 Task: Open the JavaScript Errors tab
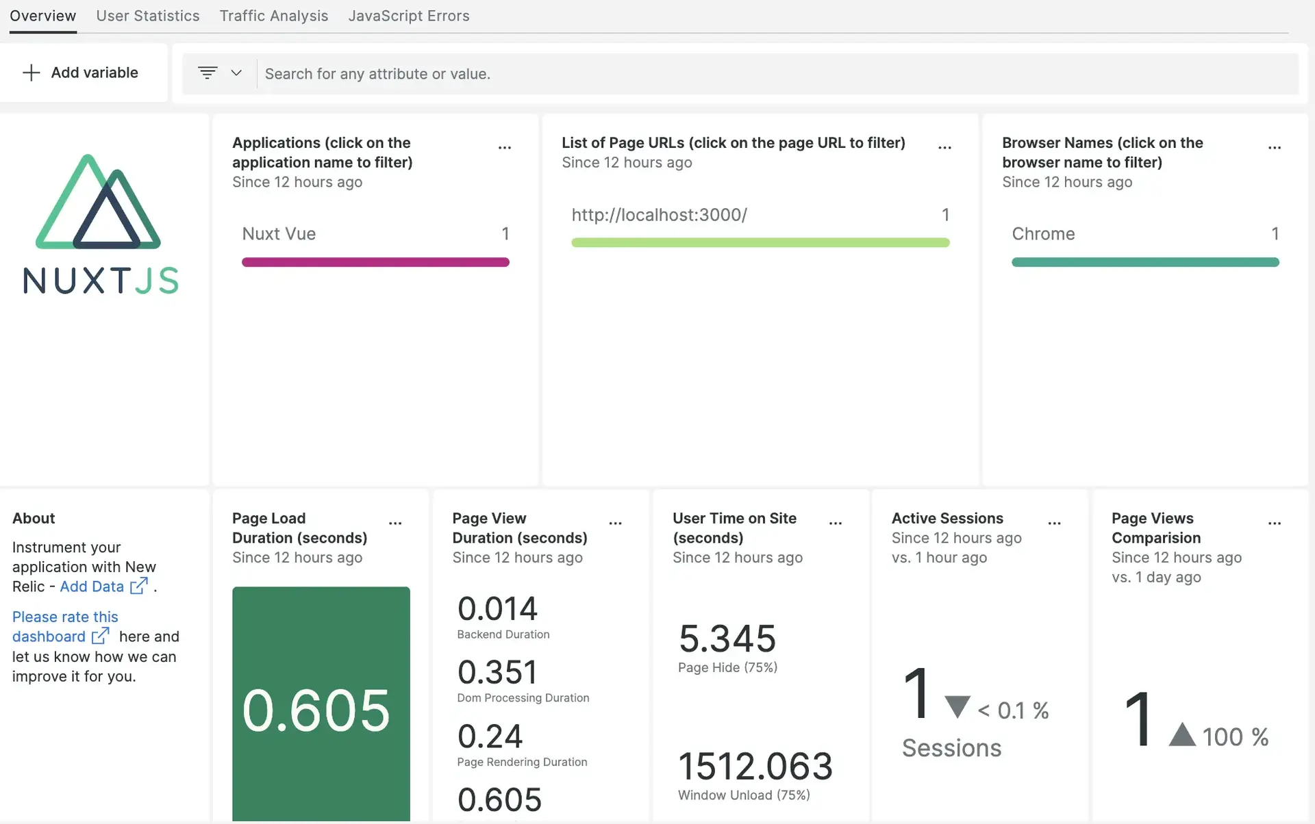point(408,16)
